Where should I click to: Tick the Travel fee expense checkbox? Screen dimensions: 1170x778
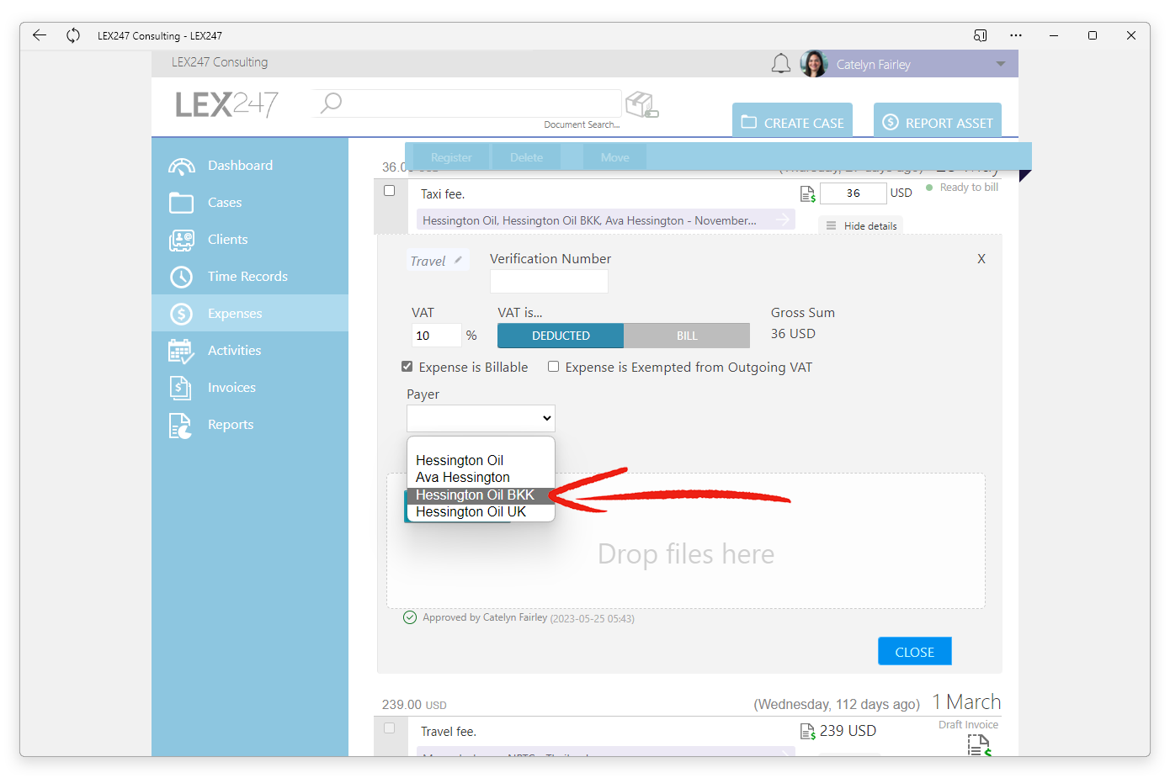coord(390,728)
